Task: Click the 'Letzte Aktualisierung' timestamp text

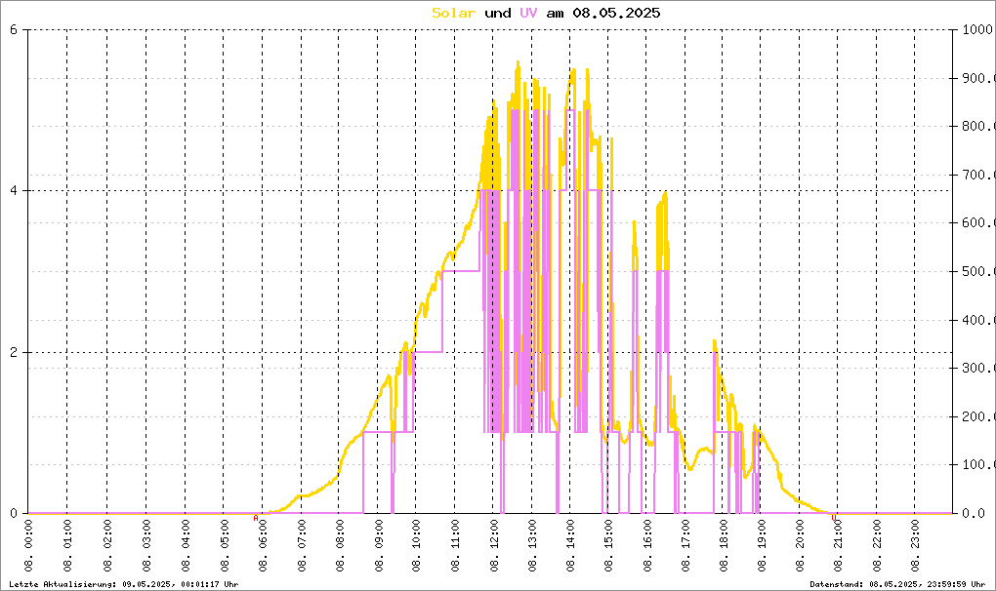Action: [124, 584]
